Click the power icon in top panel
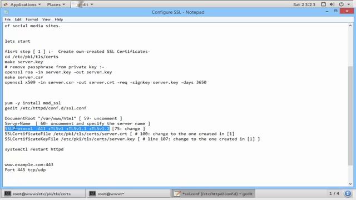The height and width of the screenshot is (200, 356). 341,4
